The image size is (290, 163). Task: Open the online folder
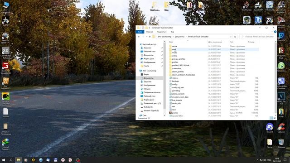(x=174, y=56)
